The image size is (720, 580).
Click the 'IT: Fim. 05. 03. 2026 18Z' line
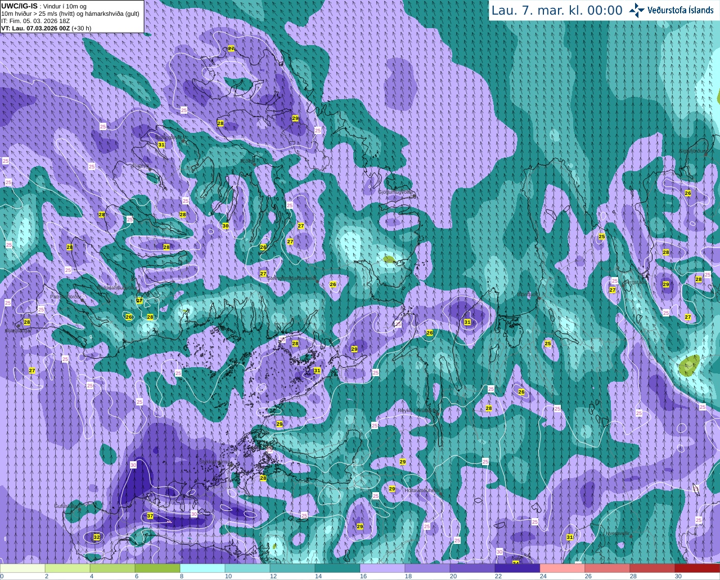tap(35, 20)
